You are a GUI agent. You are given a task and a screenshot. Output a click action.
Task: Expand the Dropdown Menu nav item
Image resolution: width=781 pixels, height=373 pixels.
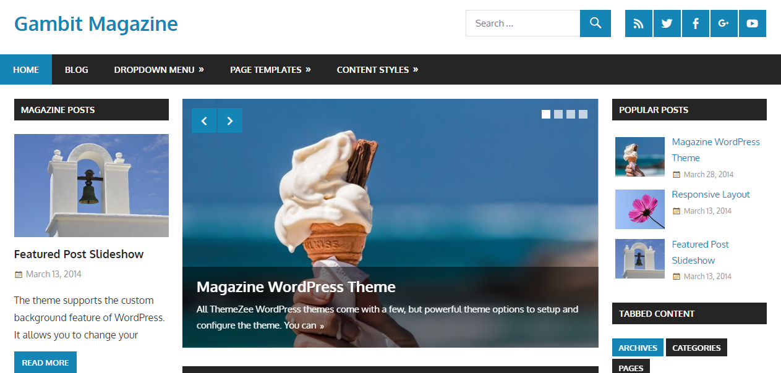159,70
